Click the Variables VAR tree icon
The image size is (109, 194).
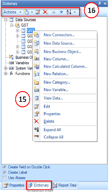pos(11,63)
